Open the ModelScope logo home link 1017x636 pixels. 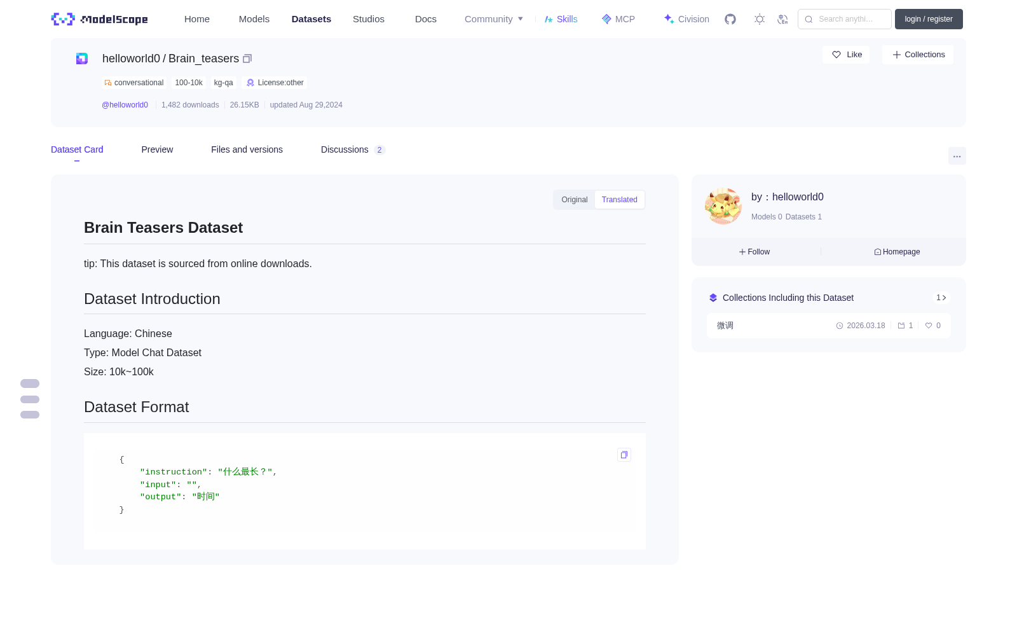100,19
